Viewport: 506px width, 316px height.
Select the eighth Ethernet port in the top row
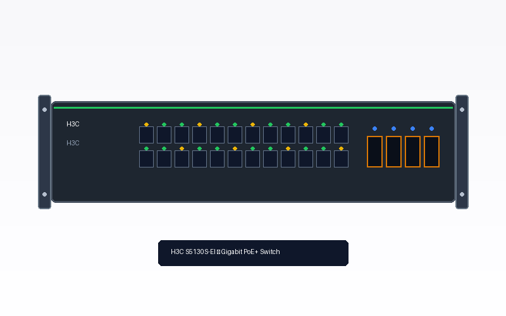271,135
